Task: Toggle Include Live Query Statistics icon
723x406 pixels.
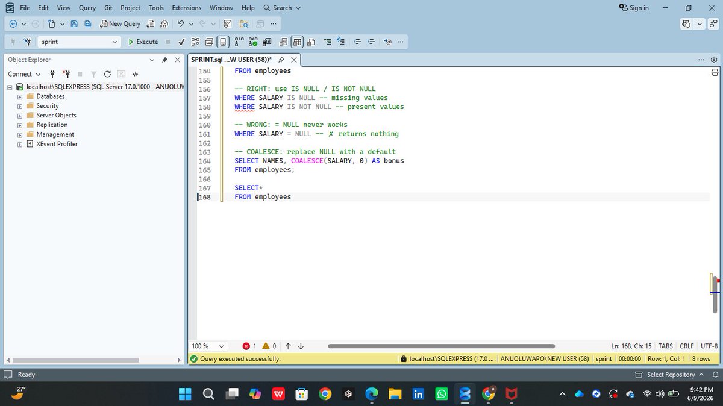Action: [253, 42]
